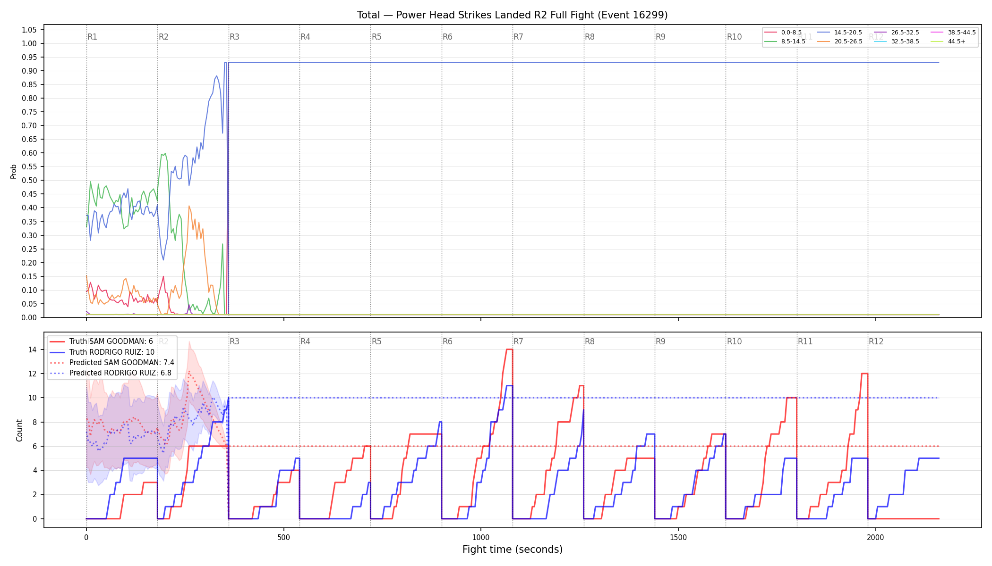This screenshot has width=992, height=566.
Task: Click the R9 round label in the Prob chart
Action: (660, 37)
